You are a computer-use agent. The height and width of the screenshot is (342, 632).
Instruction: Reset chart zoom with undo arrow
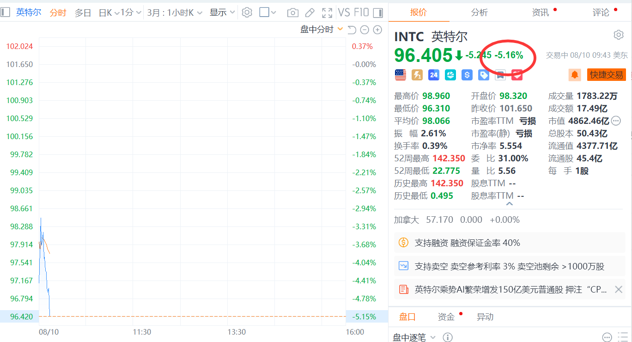point(352,30)
